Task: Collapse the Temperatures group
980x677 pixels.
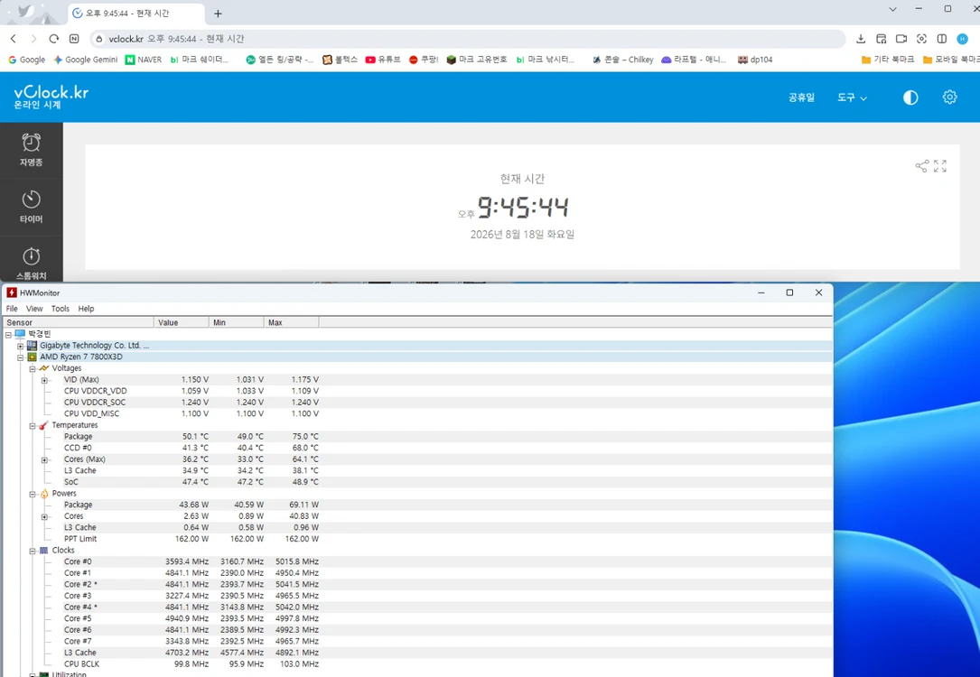Action: coord(32,425)
